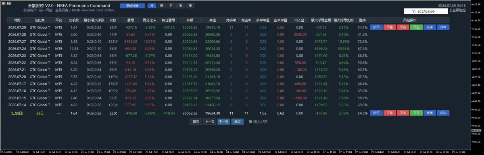Screen dimensions: 484x155
Task: Switch to the 季 (quarter) period tab
Action: pyautogui.click(x=181, y=6)
